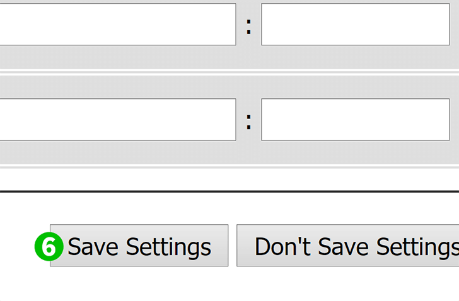This screenshot has height=301, width=459.
Task: Click the gap between the two Settings buttons
Action: [233, 246]
